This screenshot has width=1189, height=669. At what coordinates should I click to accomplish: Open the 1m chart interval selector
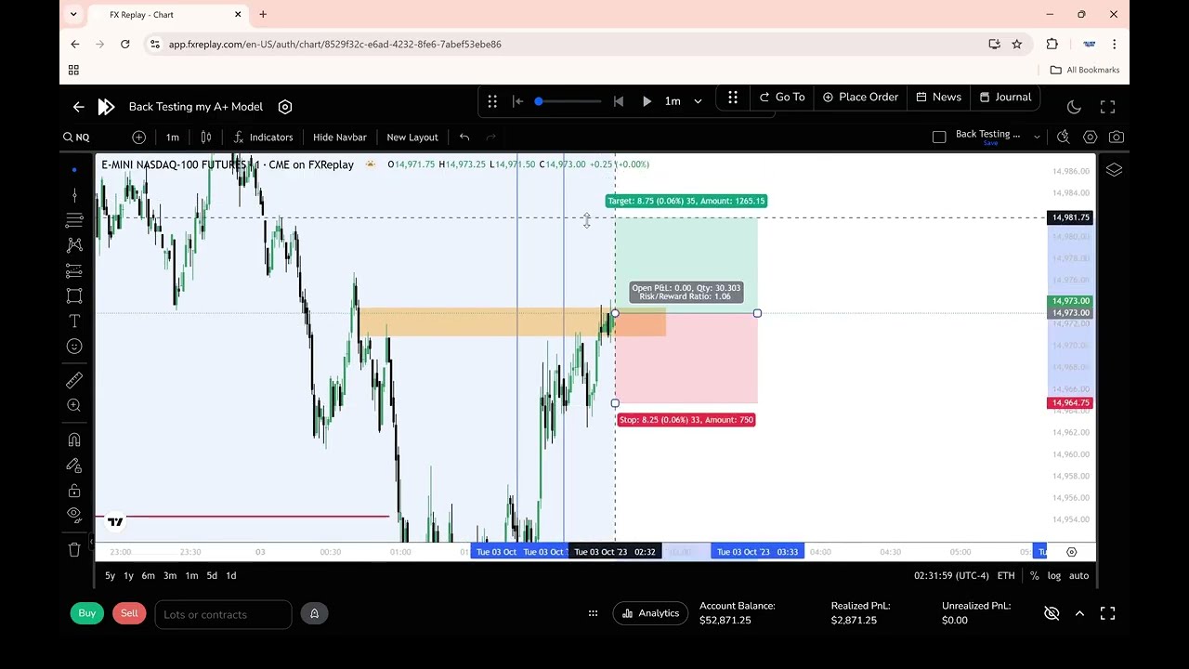point(172,138)
